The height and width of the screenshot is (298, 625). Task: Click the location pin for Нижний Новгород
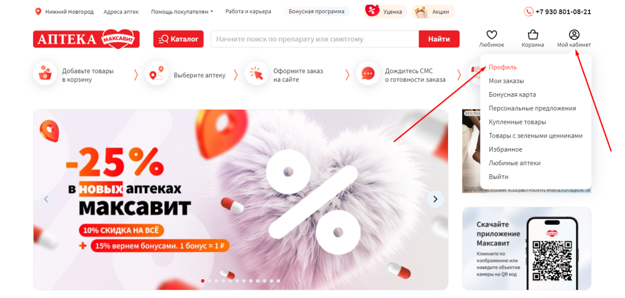(x=38, y=12)
